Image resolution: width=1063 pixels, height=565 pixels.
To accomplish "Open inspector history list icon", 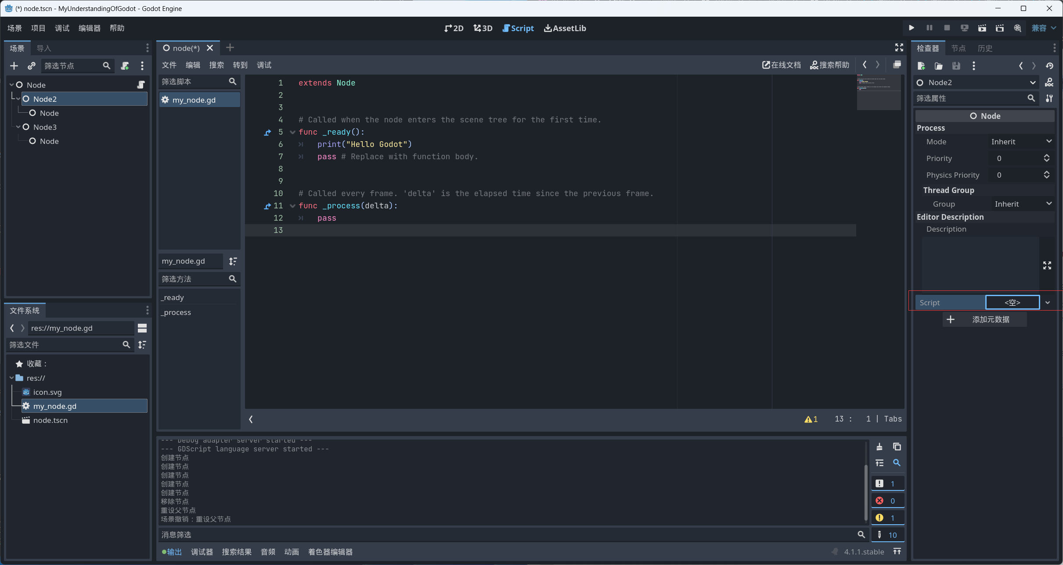I will (x=1049, y=66).
